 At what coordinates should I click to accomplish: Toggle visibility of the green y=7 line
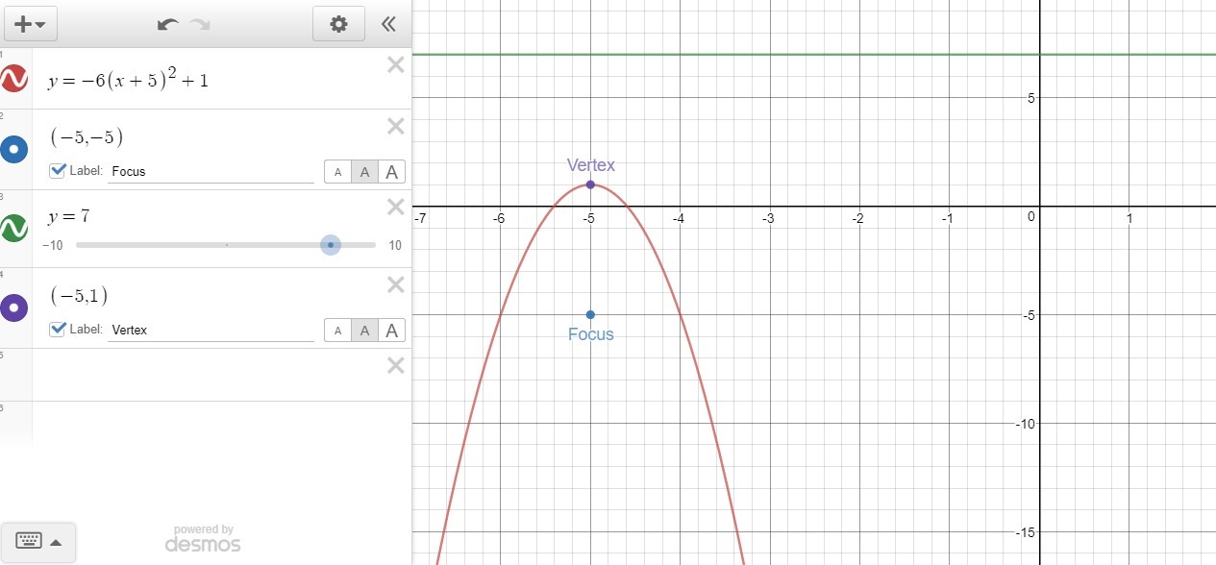[14, 229]
